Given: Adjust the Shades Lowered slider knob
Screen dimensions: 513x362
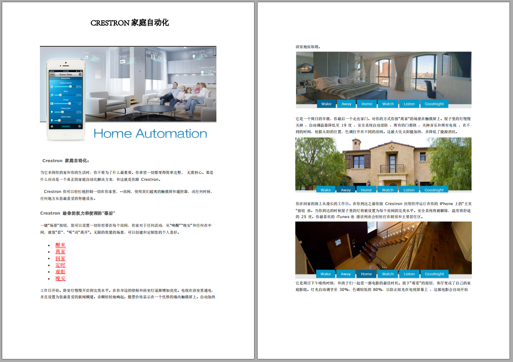Looking at the screenshot, I should point(70,87).
